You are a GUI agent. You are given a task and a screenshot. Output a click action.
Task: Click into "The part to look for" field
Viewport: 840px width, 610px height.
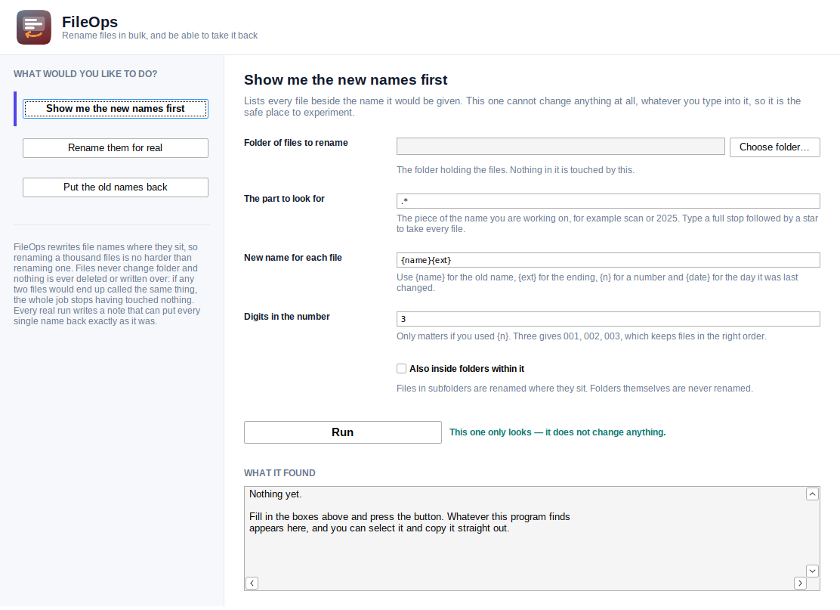(x=608, y=201)
